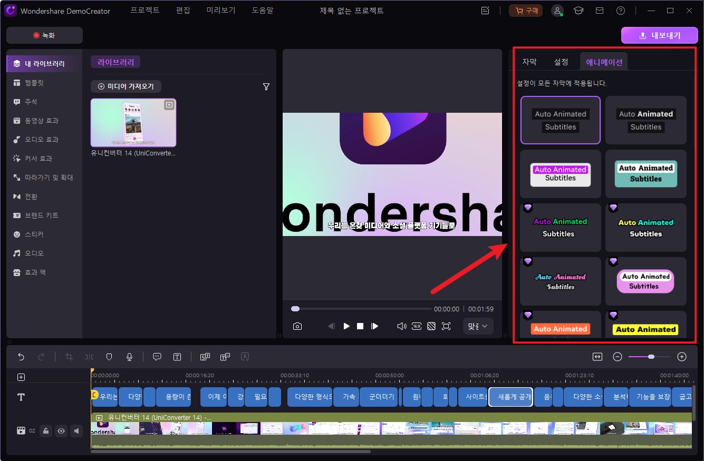
Task: Select the 새롭게 공개 subtitle clip
Action: 511,397
